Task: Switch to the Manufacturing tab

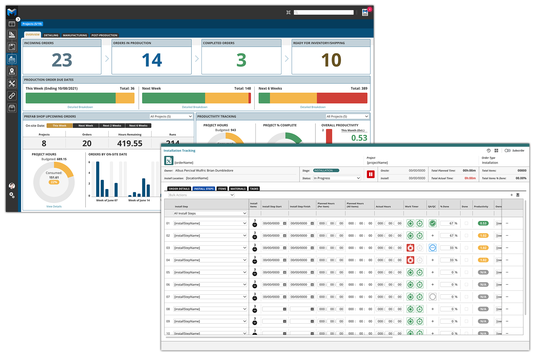Action: pyautogui.click(x=75, y=35)
